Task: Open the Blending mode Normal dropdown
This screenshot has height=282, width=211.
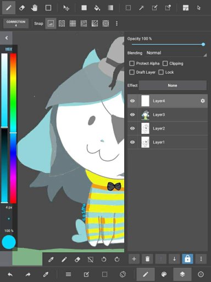Action: [x=176, y=53]
